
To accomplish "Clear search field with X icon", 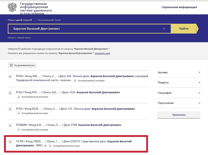I will point(164,29).
